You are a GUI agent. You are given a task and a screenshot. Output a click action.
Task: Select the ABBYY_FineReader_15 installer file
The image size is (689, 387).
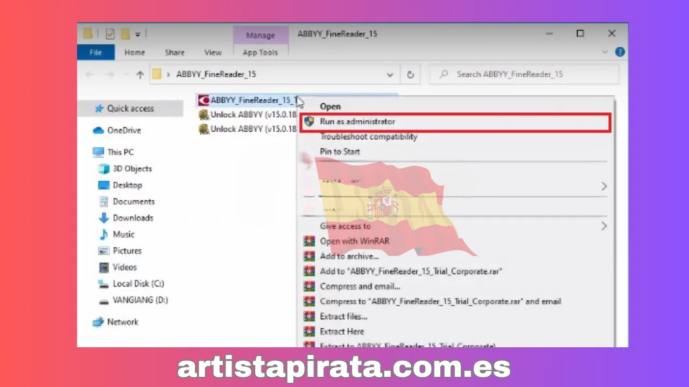click(248, 100)
